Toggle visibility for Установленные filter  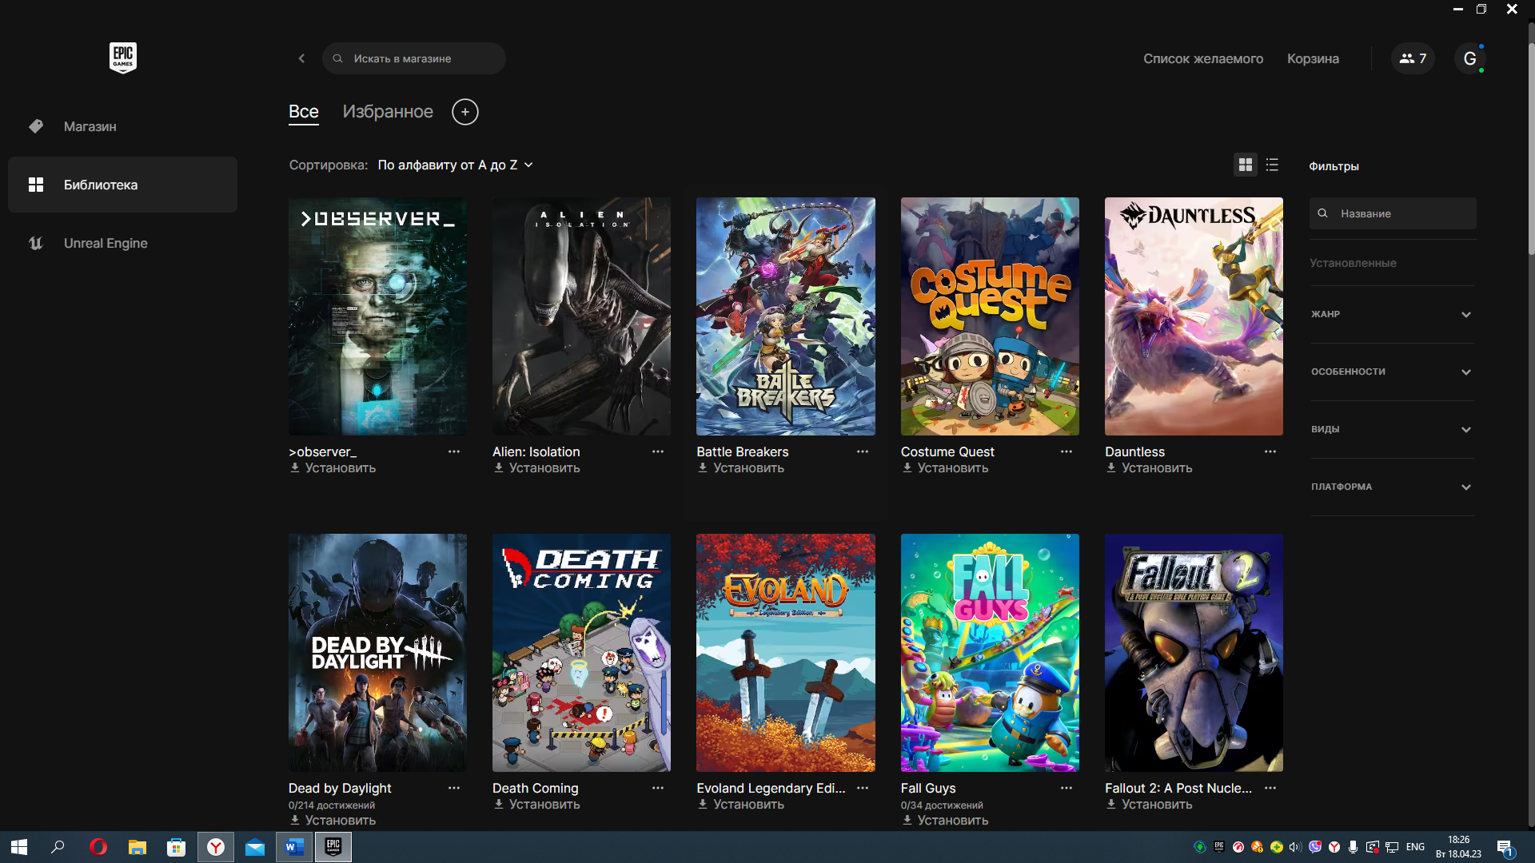(1353, 262)
